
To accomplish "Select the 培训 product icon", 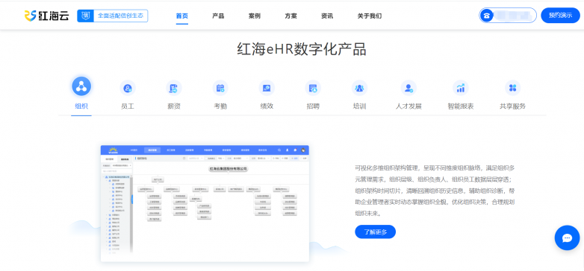I will (x=359, y=88).
